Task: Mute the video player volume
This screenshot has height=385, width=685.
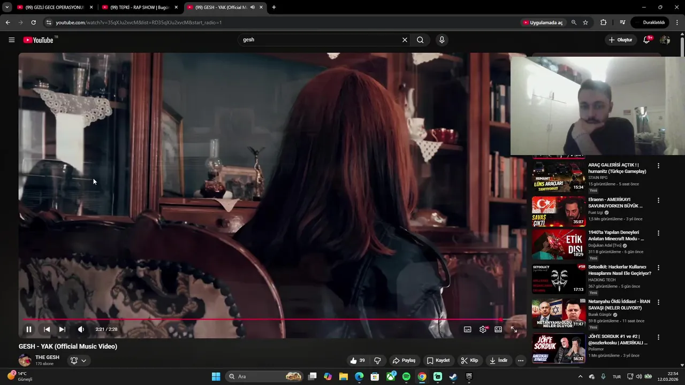Action: pos(81,329)
